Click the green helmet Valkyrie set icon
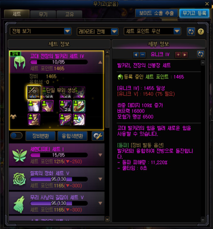This screenshot has width=213, height=229. (19, 63)
